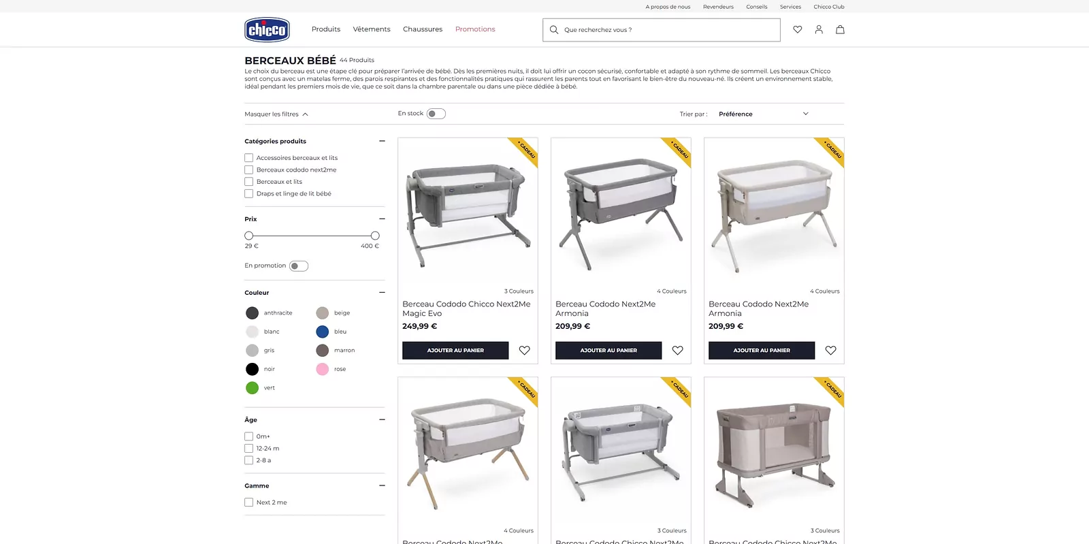Click the minimum price slider handle

(x=248, y=236)
